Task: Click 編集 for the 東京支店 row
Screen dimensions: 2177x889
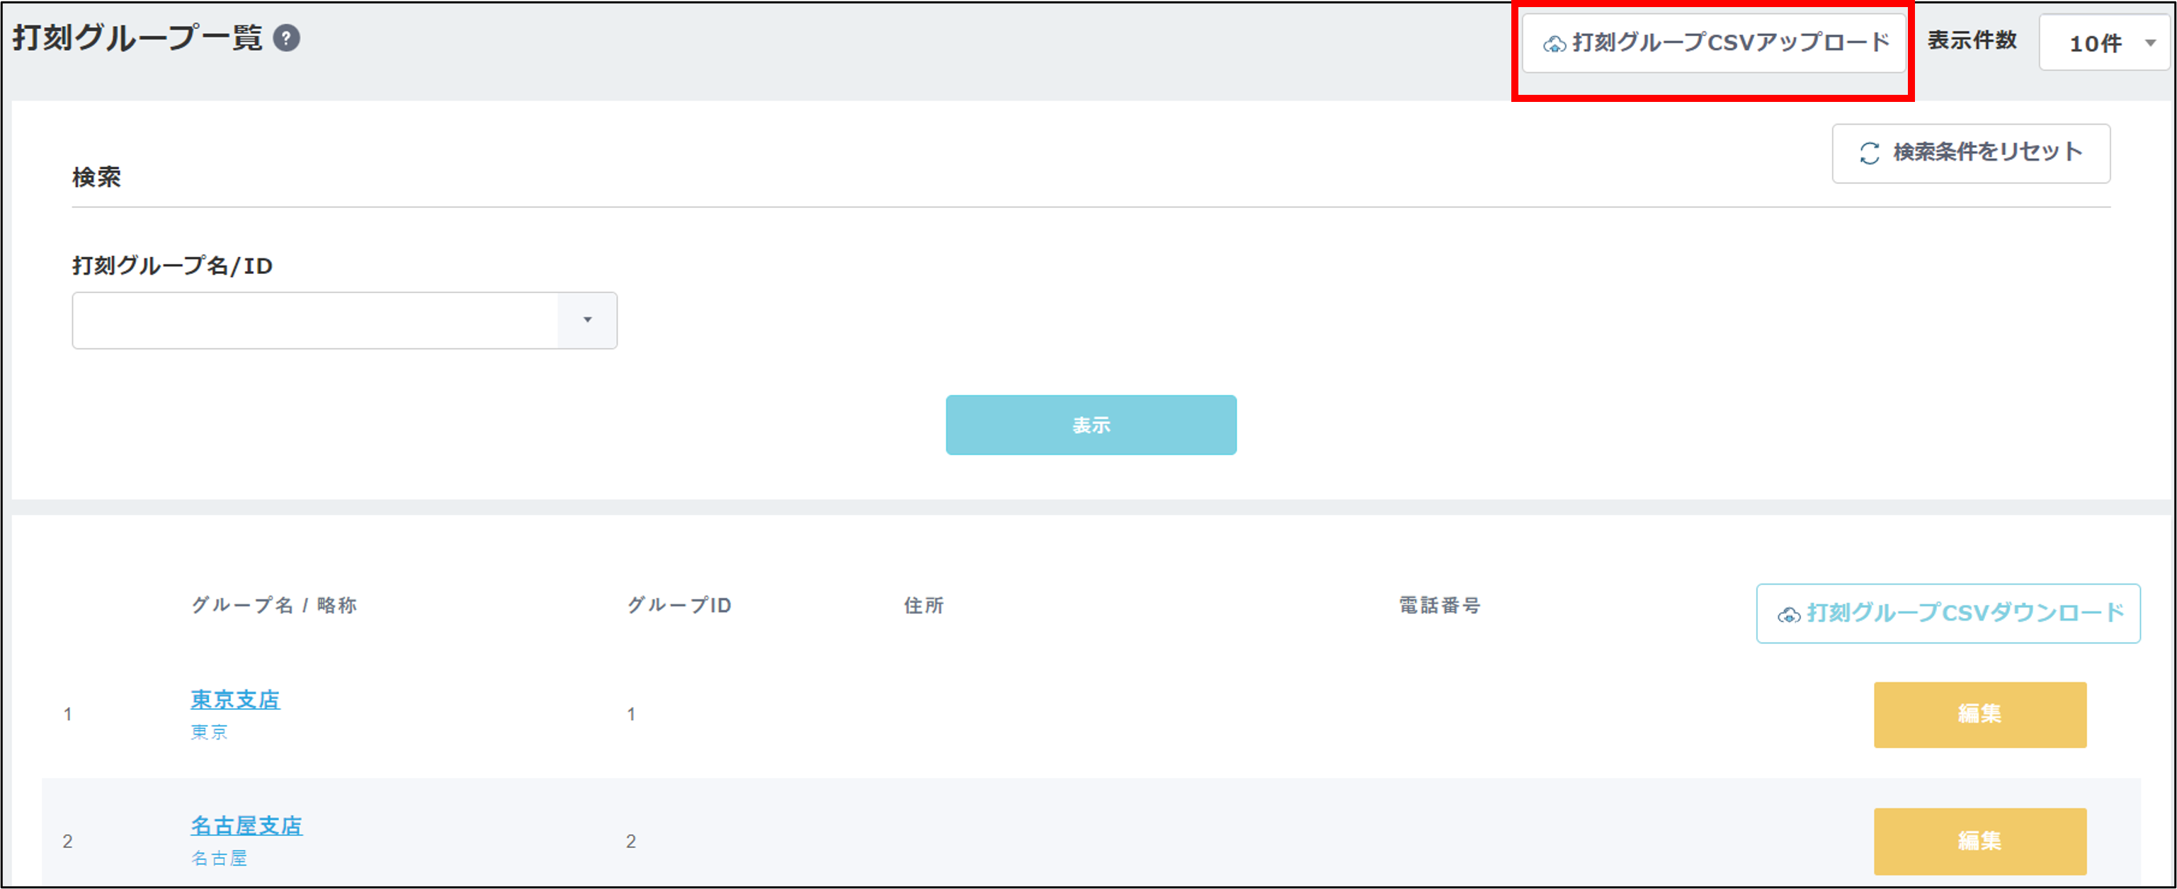Action: (1979, 714)
